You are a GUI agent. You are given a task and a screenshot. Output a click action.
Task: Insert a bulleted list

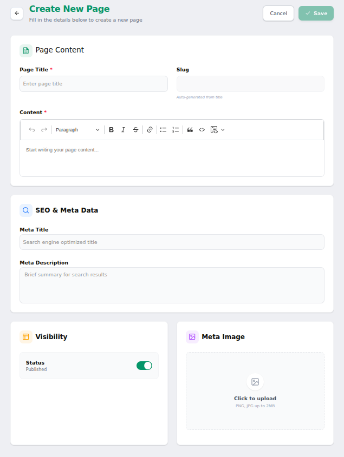tap(163, 130)
